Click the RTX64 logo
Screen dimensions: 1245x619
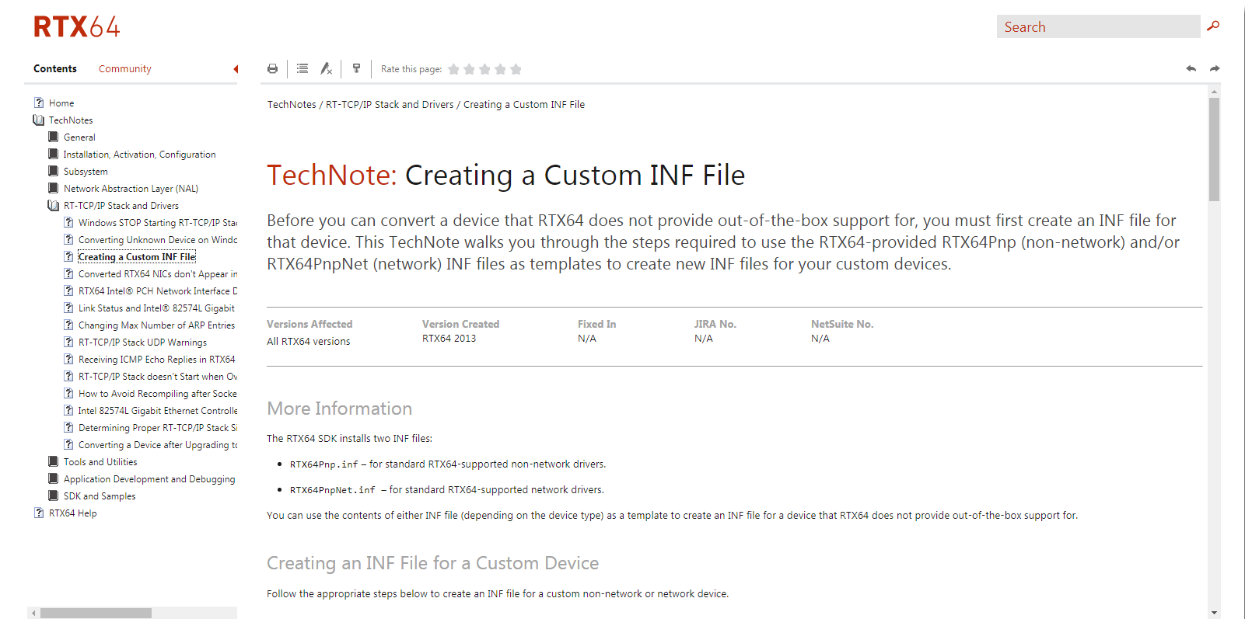pyautogui.click(x=77, y=27)
